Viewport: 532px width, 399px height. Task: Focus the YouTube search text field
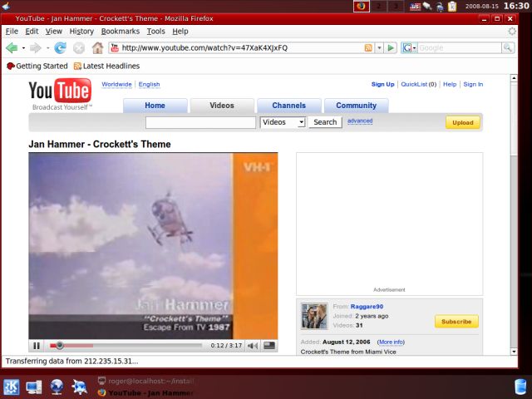click(200, 122)
